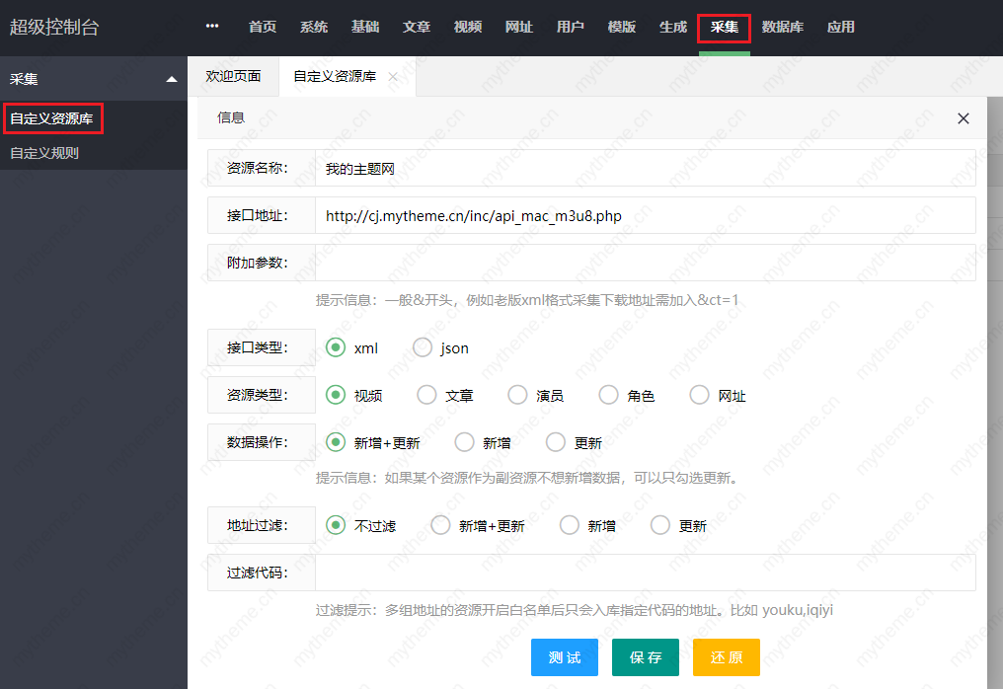Choose 更新 for 数据操作
Image resolution: width=1003 pixels, height=689 pixels.
pos(555,441)
